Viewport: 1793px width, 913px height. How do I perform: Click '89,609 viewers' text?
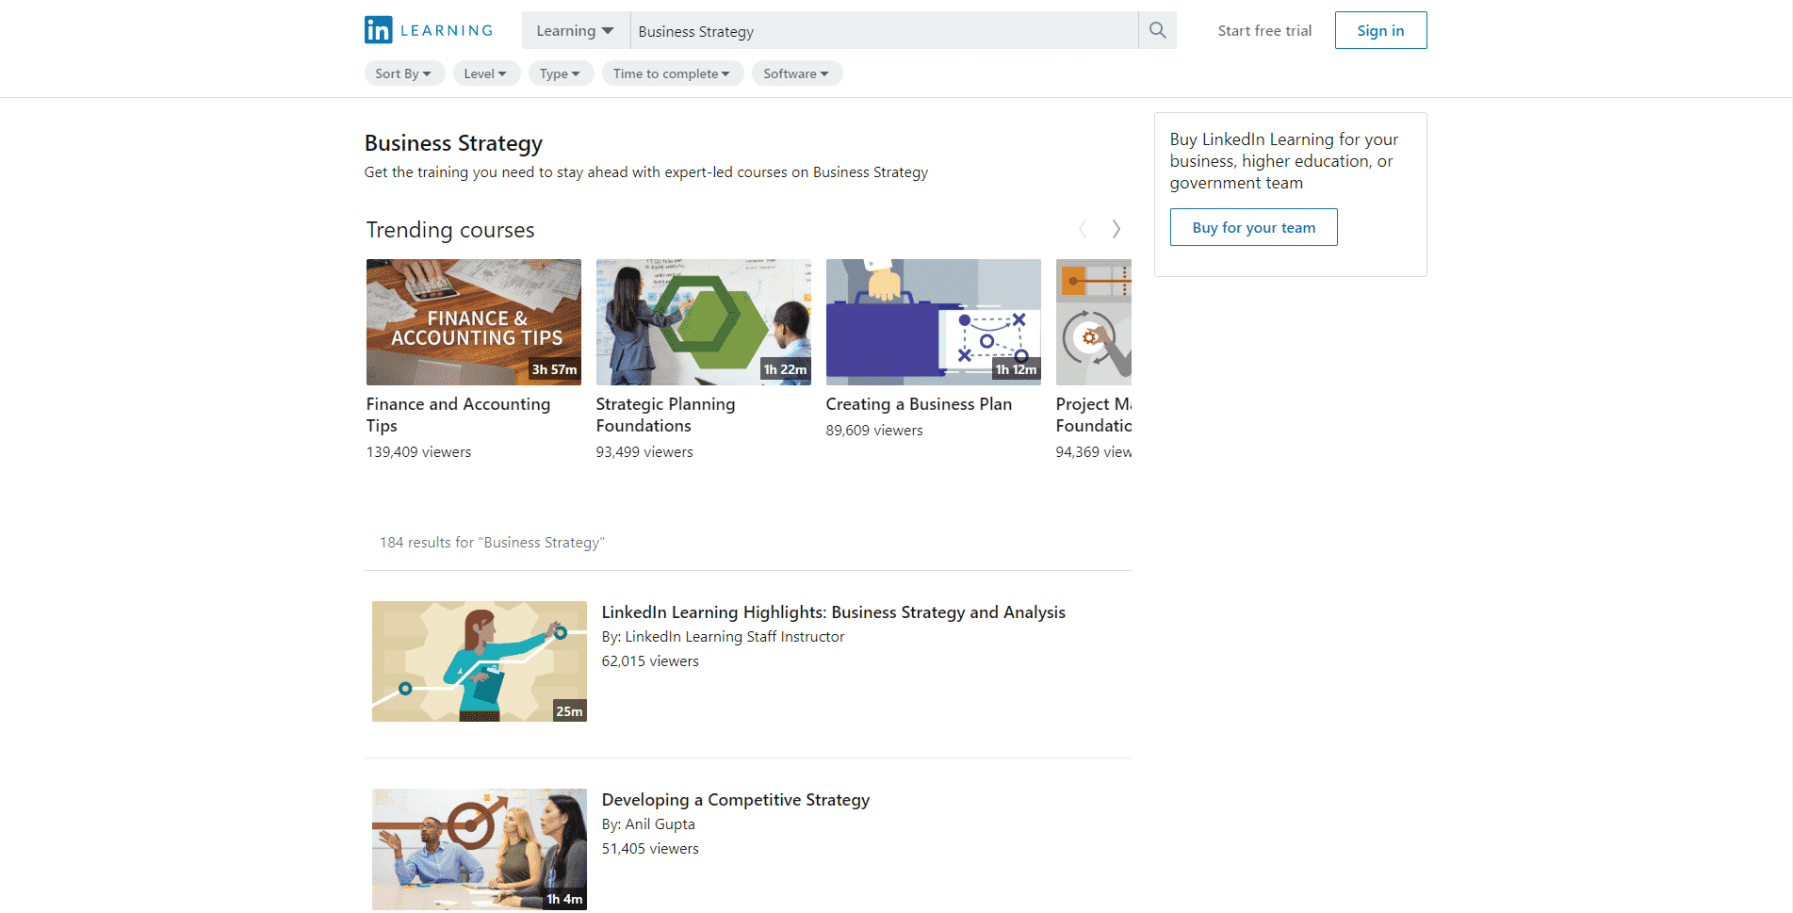point(874,431)
